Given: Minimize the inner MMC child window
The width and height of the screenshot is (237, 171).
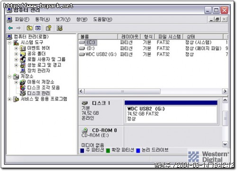Looking at the screenshot, I should click(x=211, y=19).
